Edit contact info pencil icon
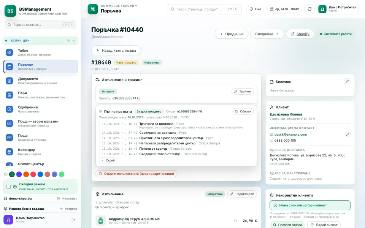365x228 pixels. (x=347, y=134)
